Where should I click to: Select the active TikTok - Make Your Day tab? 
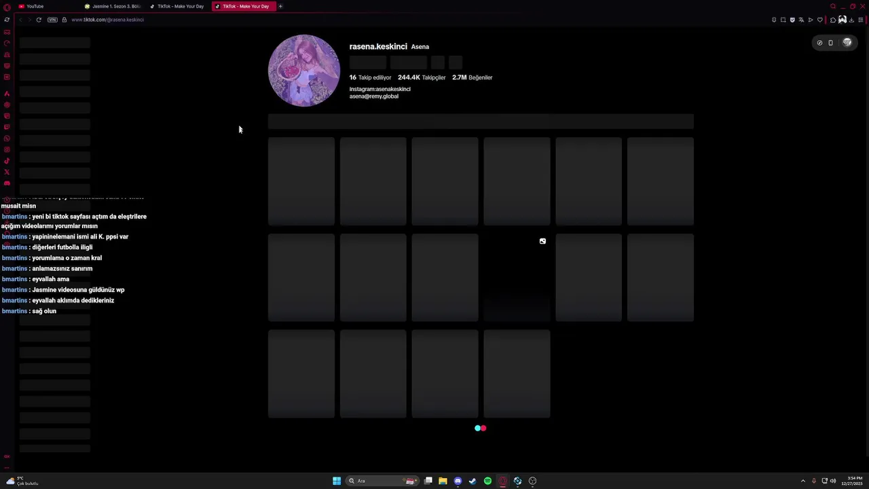[243, 6]
